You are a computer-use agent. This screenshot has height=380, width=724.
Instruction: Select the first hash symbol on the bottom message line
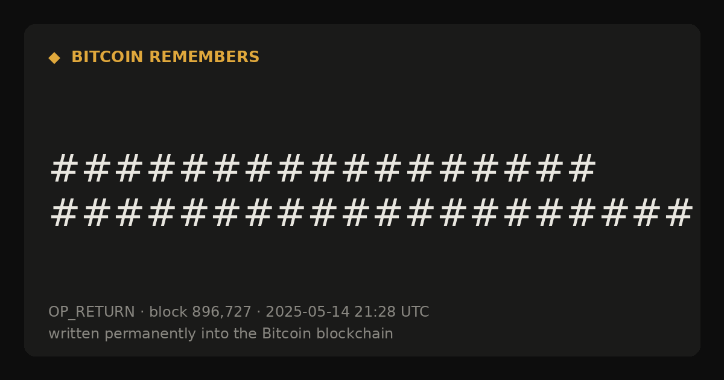point(64,214)
